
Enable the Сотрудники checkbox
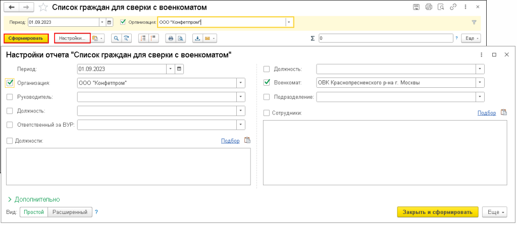click(267, 113)
